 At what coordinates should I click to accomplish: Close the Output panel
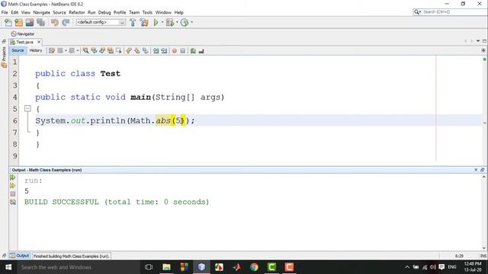[x=476, y=170]
